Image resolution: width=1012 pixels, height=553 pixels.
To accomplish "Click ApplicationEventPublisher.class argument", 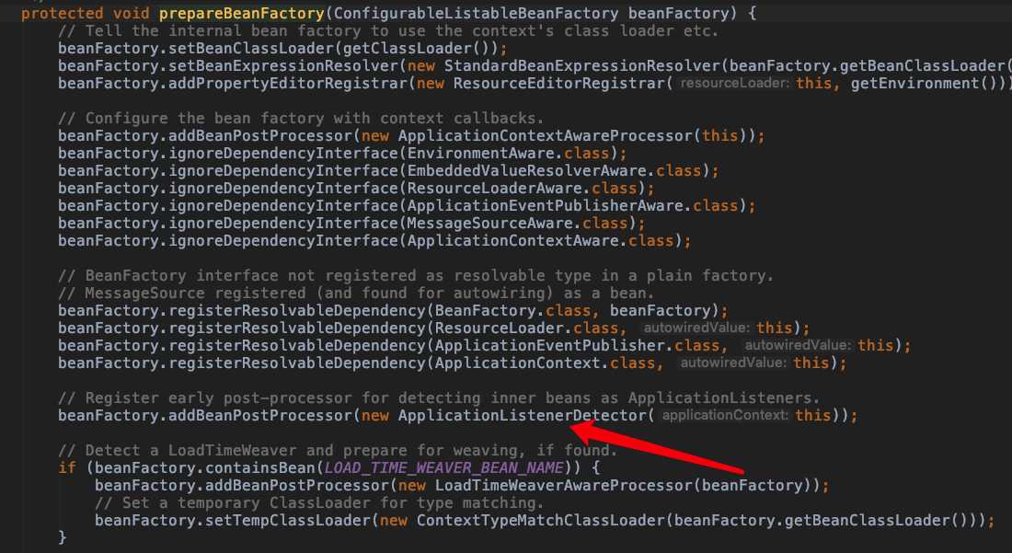I will pos(577,345).
